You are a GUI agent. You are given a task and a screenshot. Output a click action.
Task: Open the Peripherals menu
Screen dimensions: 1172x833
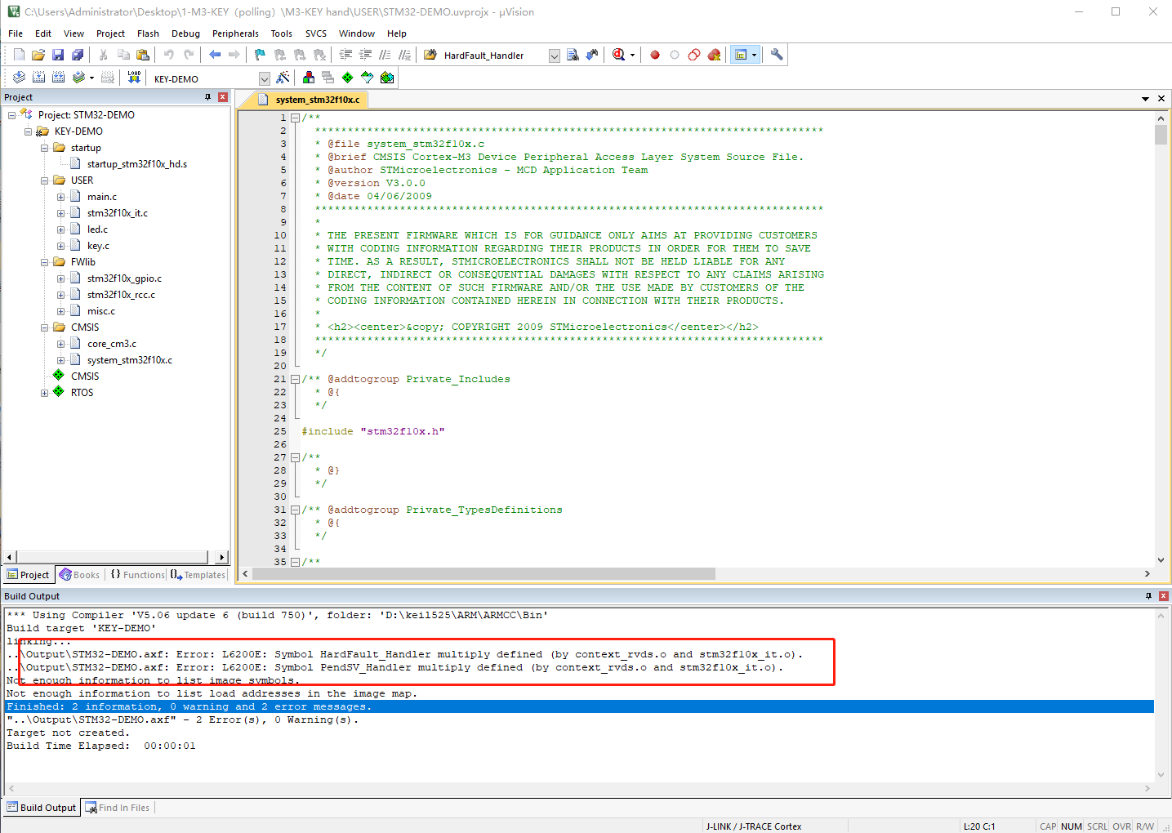(235, 33)
